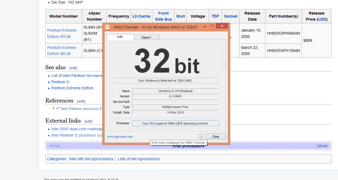
Task: Edit the External links section
Action: (x=88, y=121)
